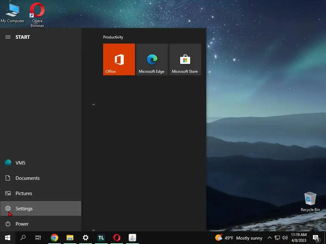Image resolution: width=326 pixels, height=244 pixels.
Task: Expand the Start menu hamburger button
Action: pos(8,37)
